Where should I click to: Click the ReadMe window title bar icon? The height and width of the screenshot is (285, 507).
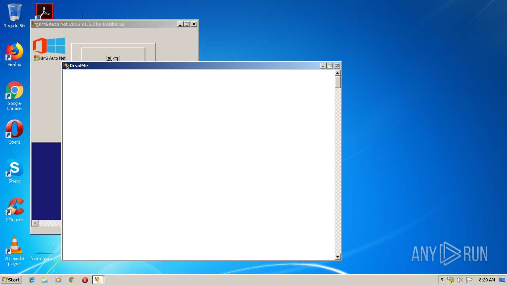click(x=67, y=66)
